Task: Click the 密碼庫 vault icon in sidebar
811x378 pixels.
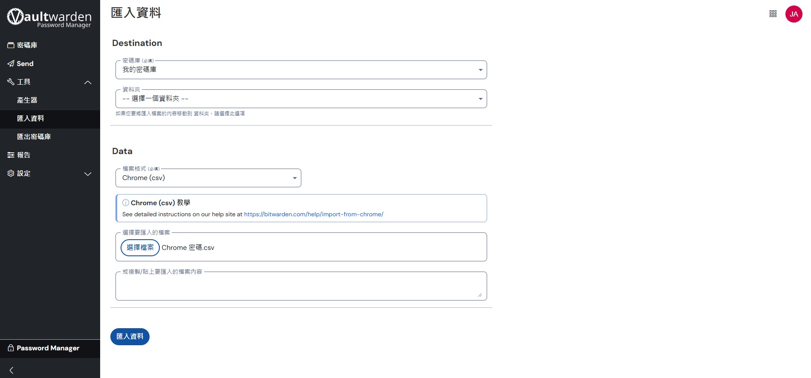Action: tap(11, 45)
